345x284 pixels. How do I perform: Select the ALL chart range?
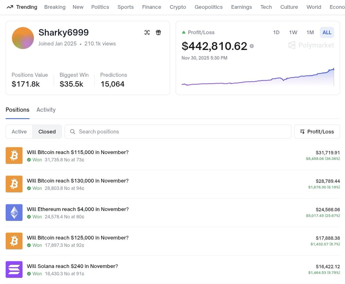click(x=327, y=32)
